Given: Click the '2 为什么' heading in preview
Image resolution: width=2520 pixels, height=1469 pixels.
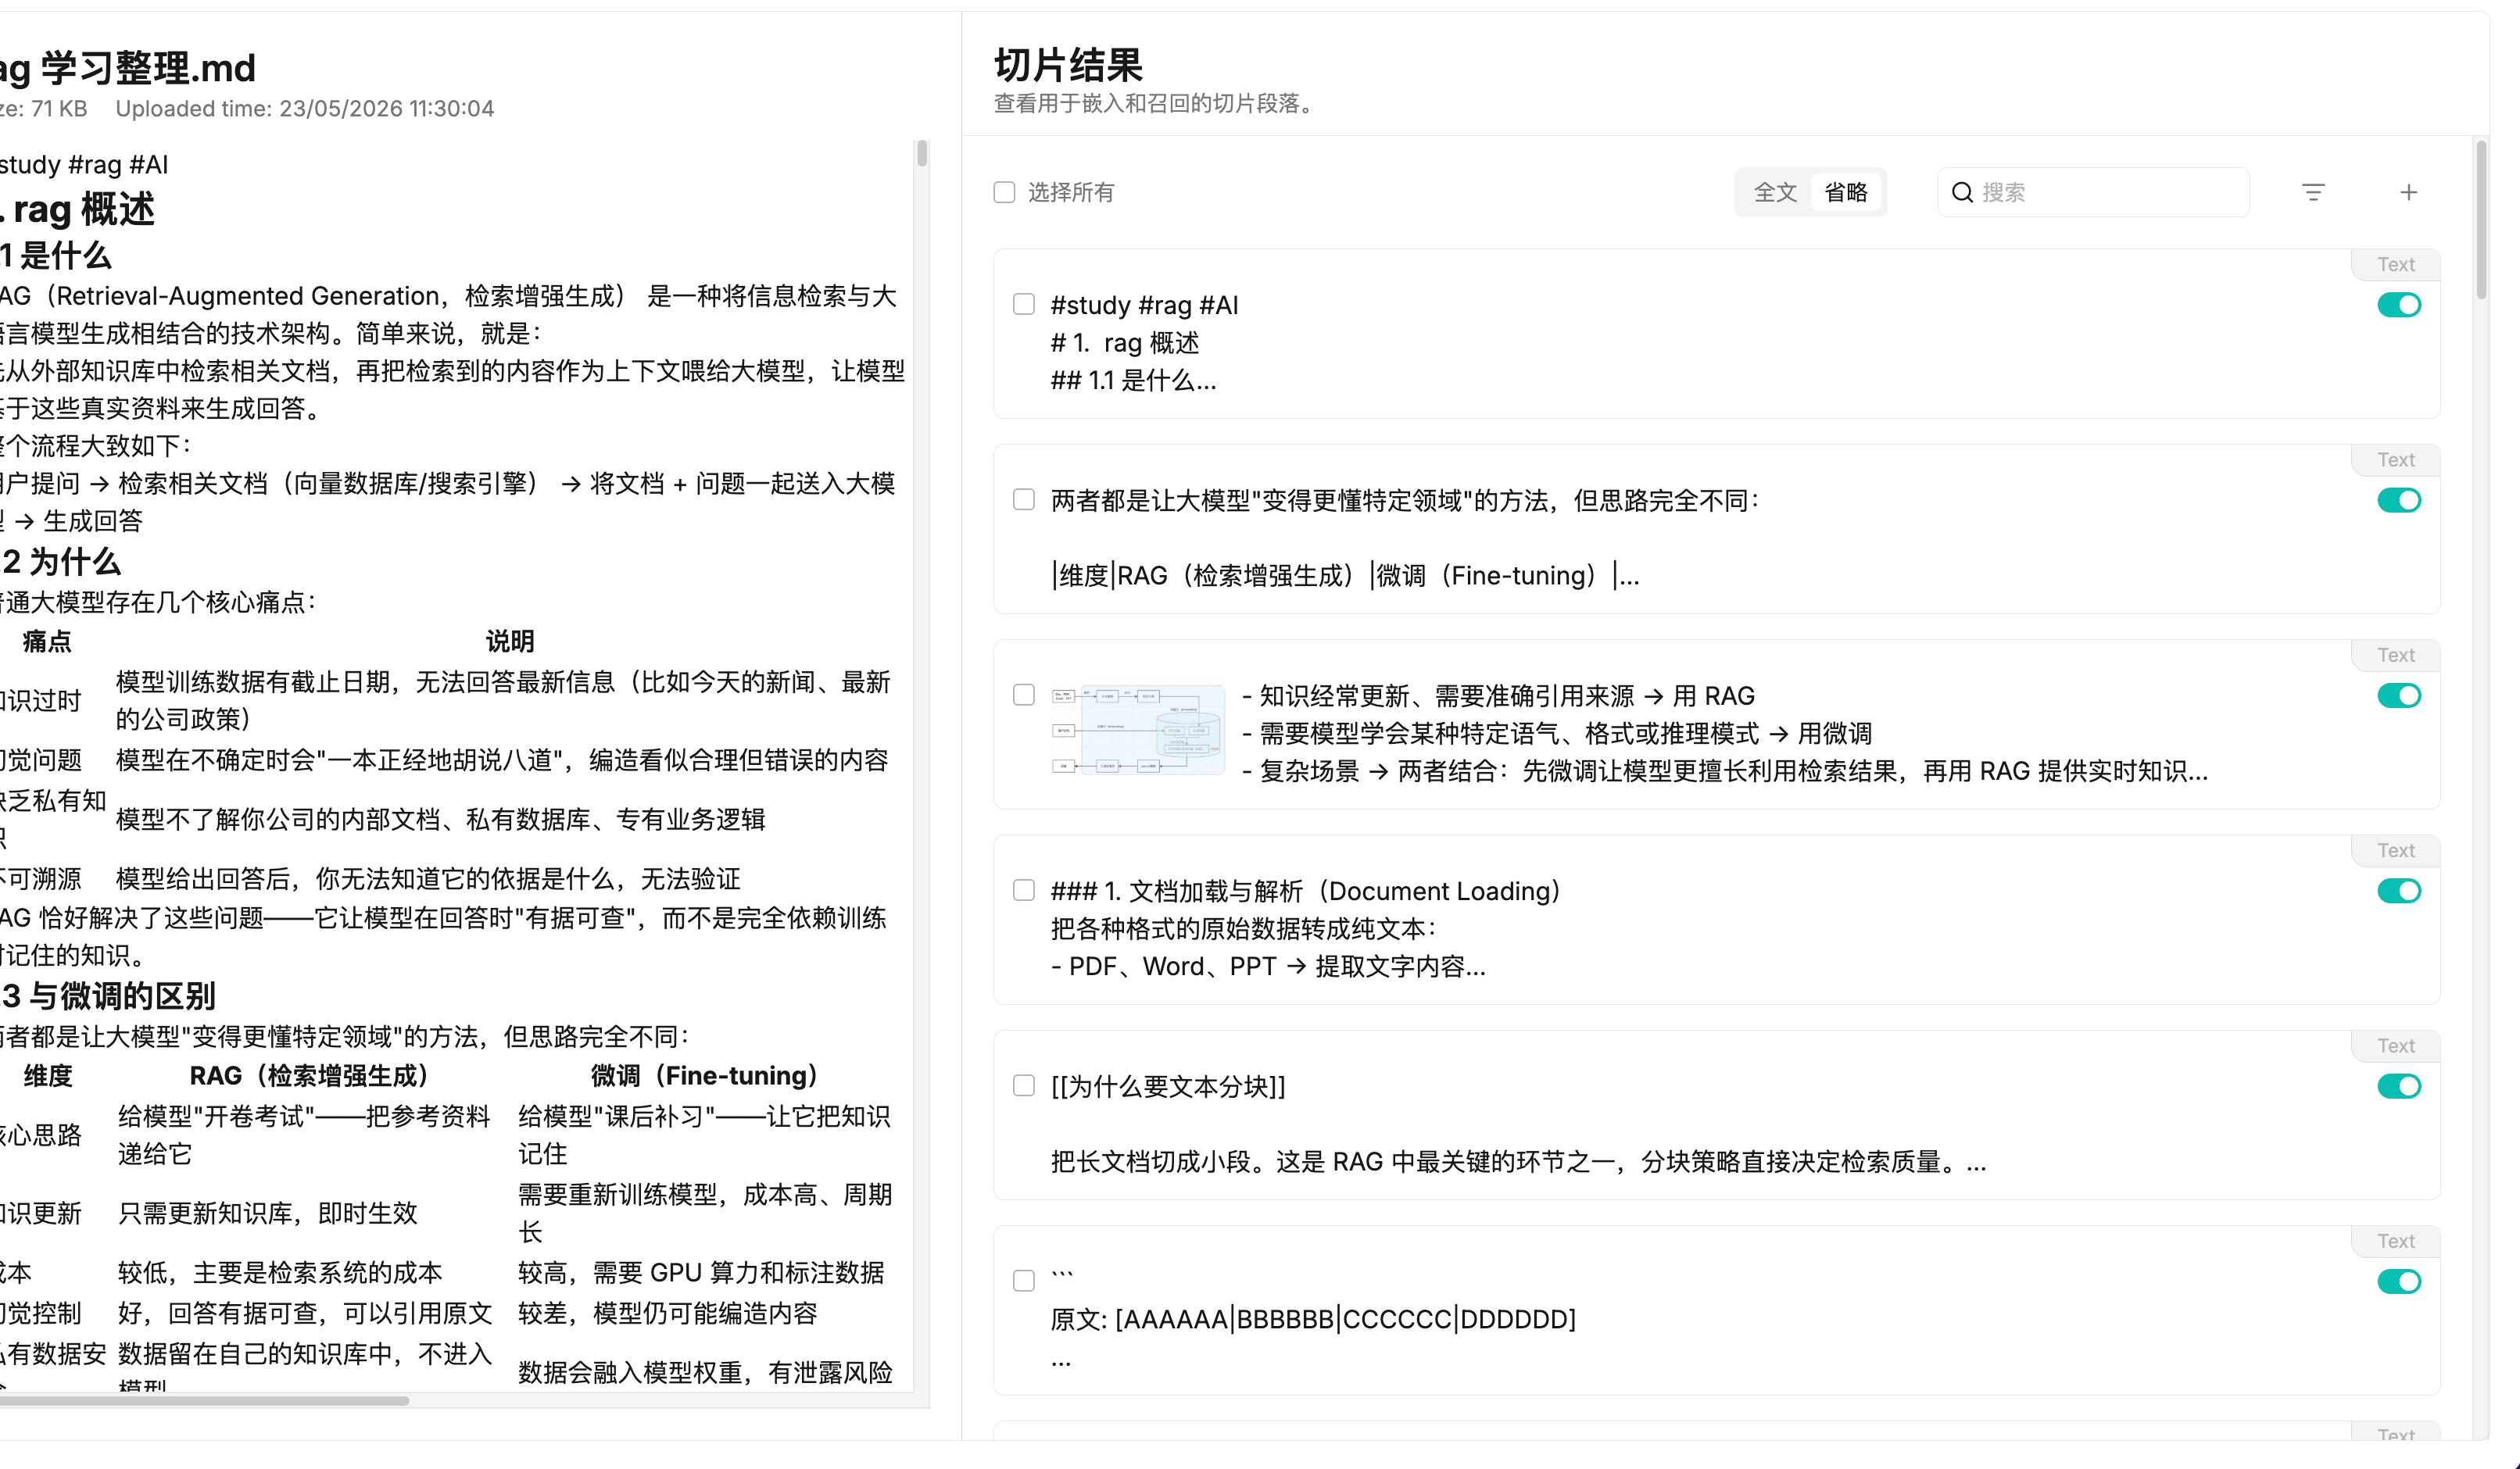Looking at the screenshot, I should pyautogui.click(x=61, y=562).
